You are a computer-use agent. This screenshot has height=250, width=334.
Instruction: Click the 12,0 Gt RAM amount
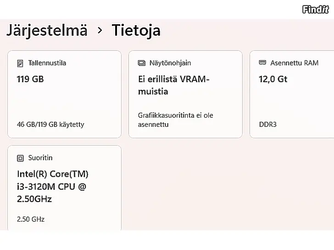click(x=273, y=79)
